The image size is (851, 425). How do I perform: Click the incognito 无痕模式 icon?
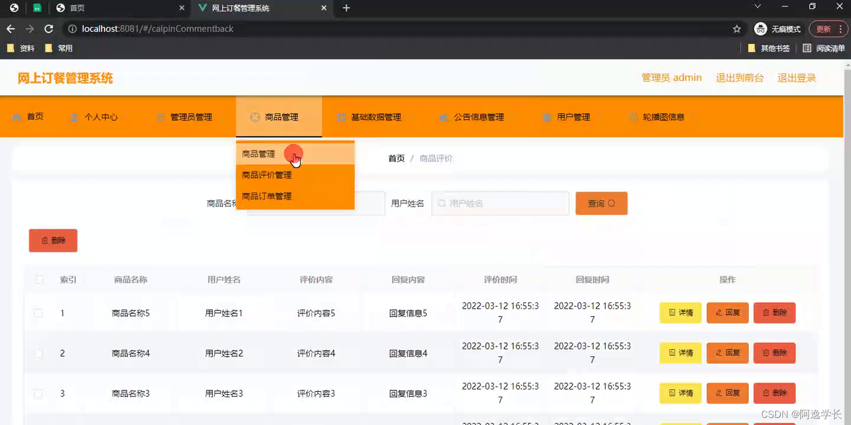pos(761,29)
